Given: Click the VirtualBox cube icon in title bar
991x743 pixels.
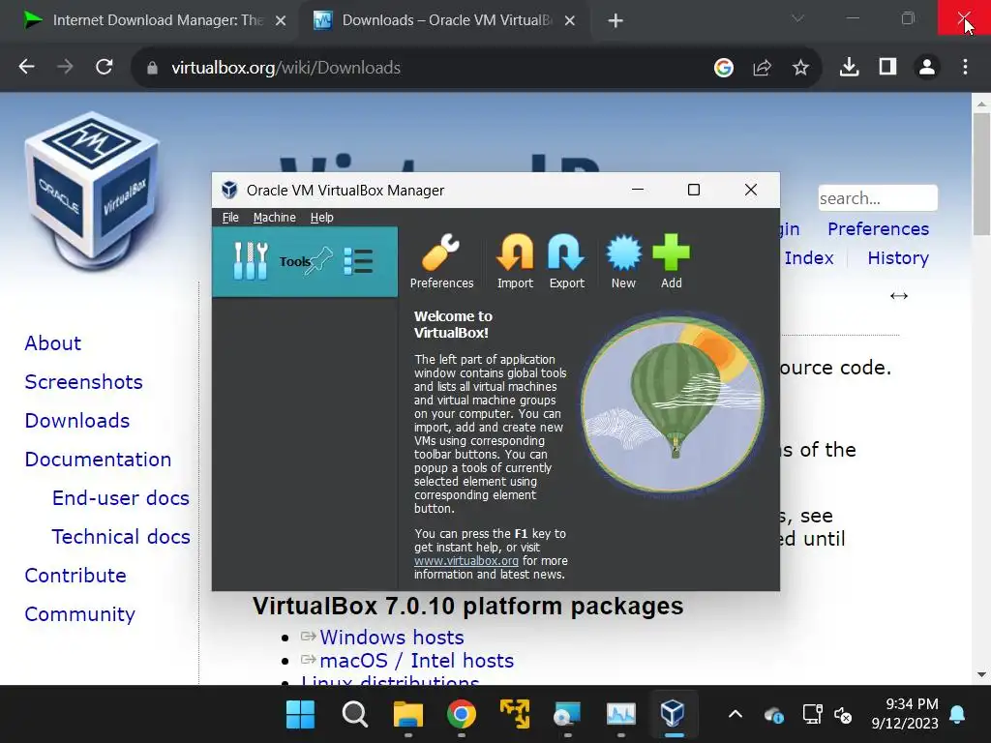Looking at the screenshot, I should point(229,191).
